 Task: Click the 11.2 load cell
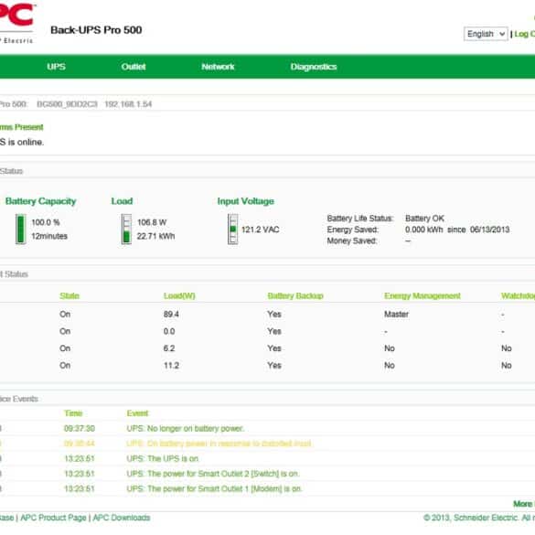(171, 366)
